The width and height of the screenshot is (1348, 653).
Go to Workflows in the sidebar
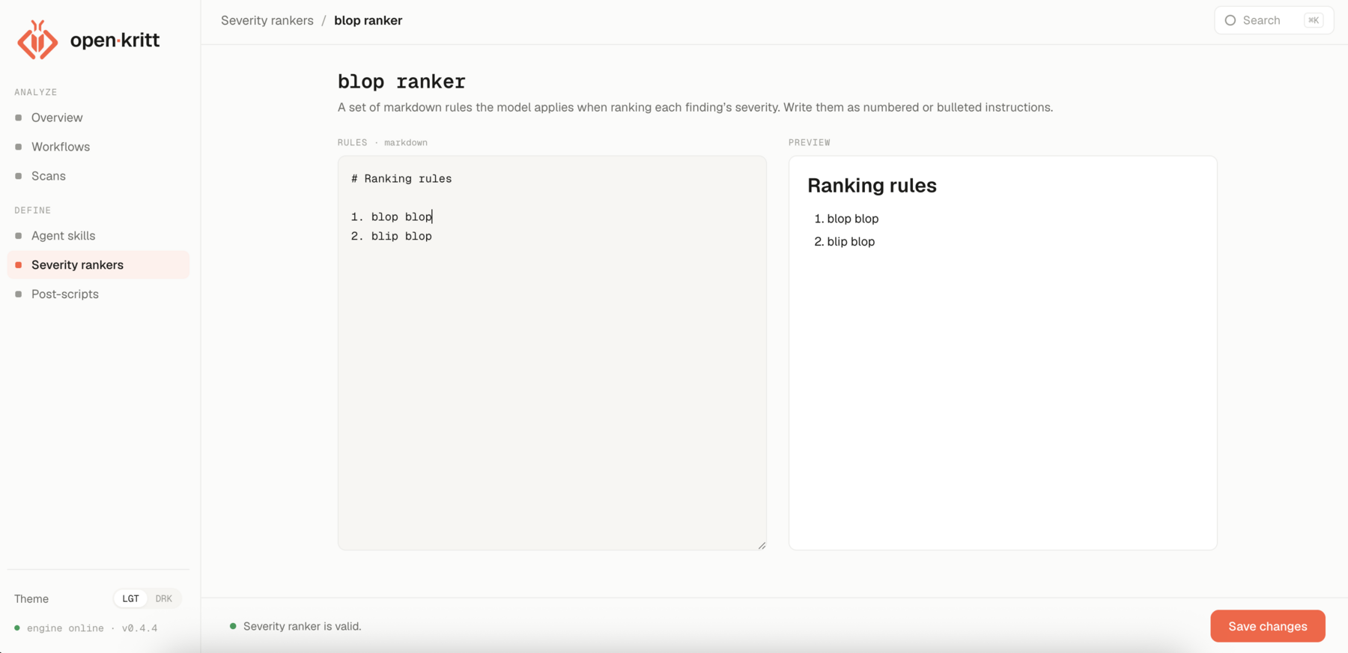(x=98, y=147)
